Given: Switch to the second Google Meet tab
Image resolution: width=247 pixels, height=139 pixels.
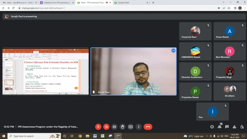Looking at the screenshot, I should (131, 3).
